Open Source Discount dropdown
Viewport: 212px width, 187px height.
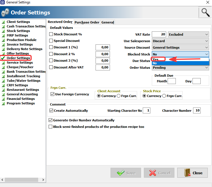tap(180, 48)
